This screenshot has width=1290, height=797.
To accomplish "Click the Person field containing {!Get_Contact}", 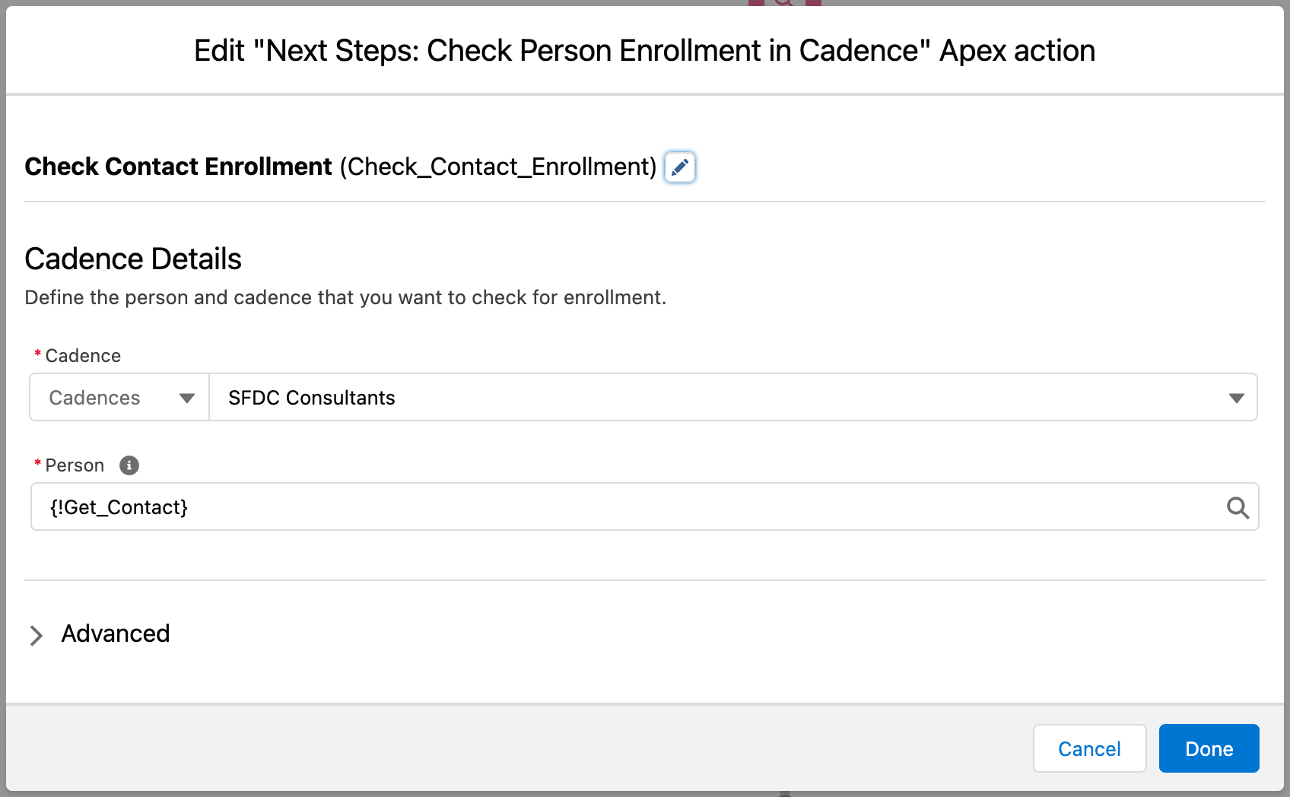I will pos(624,507).
